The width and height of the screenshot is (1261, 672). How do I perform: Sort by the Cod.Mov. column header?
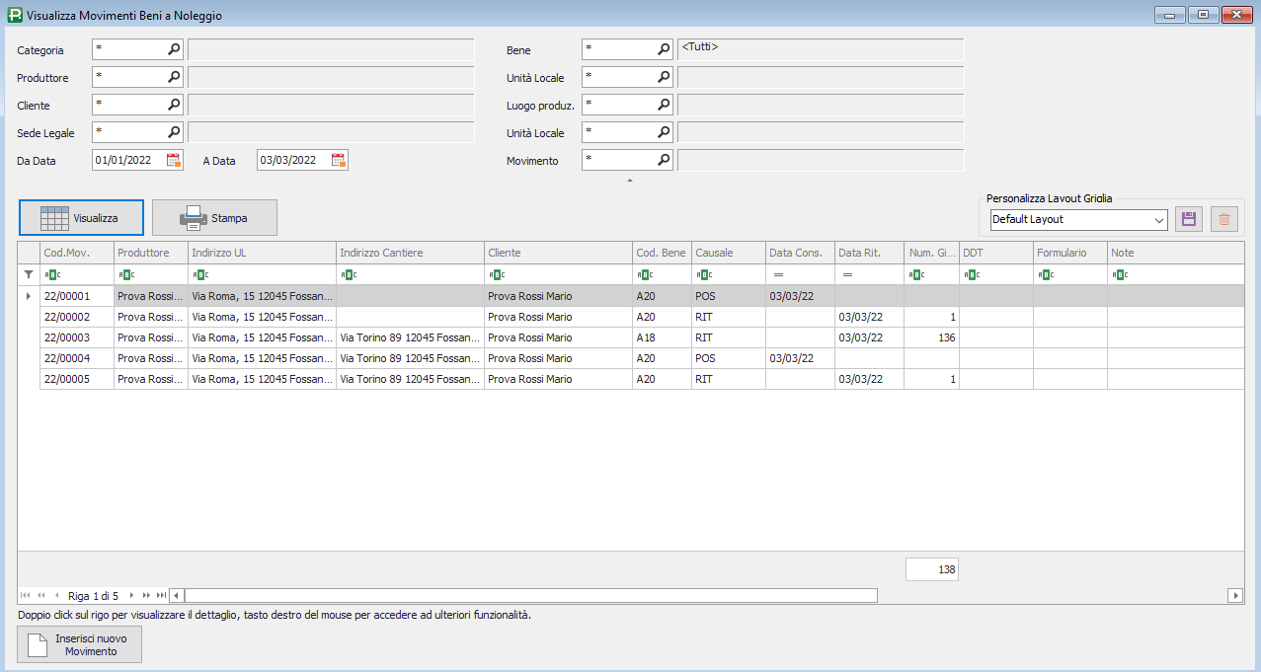click(x=76, y=253)
